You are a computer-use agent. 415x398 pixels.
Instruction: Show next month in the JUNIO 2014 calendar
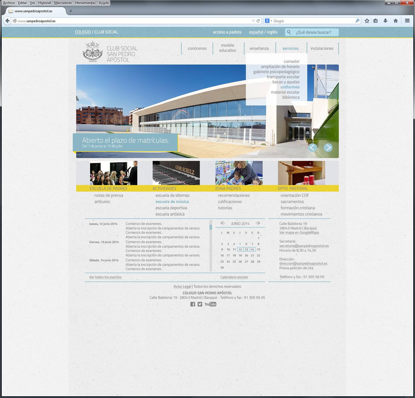[258, 223]
